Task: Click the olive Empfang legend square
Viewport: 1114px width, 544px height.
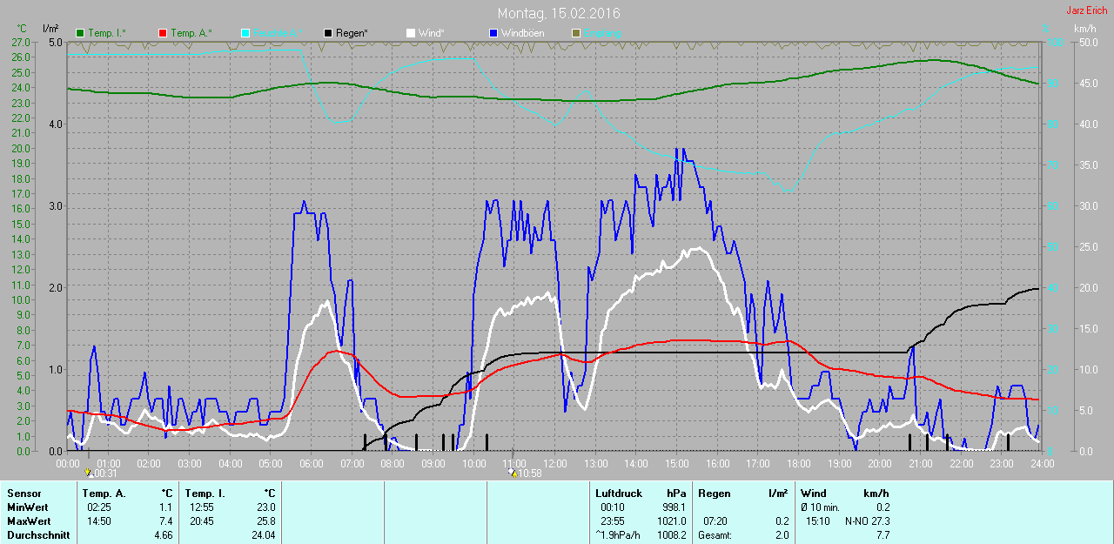Action: click(x=575, y=33)
